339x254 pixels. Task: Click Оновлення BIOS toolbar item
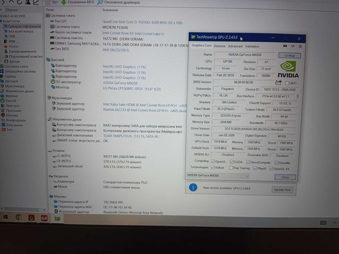coord(78,2)
